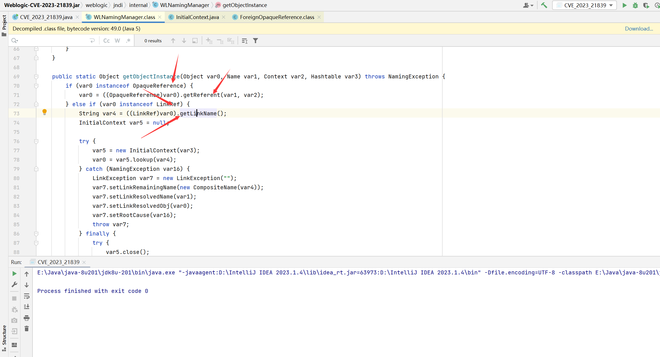Build project with the green hammer icon
This screenshot has height=357, width=660.
click(x=544, y=5)
